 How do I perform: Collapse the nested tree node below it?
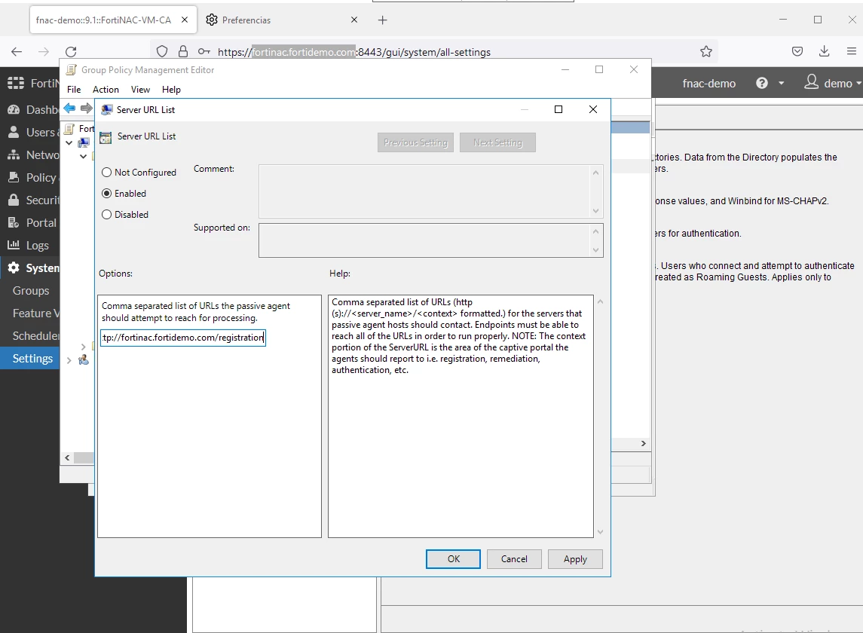[83, 156]
